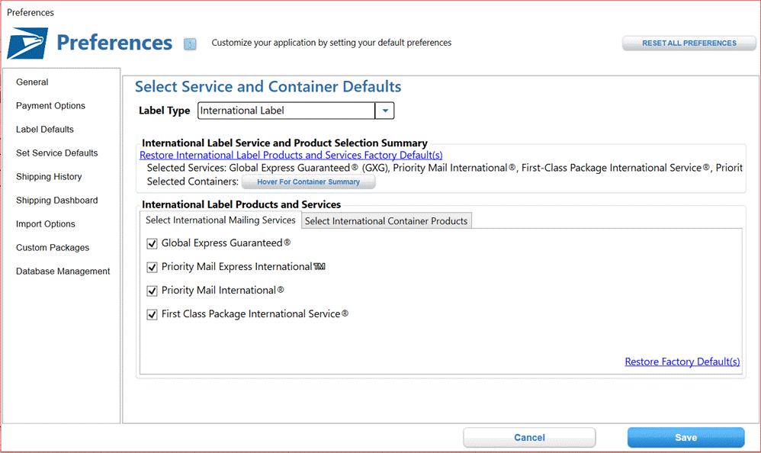
Task: Open Set Service Defaults section
Action: (56, 153)
